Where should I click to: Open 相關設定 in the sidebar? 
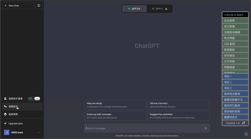click(22, 107)
